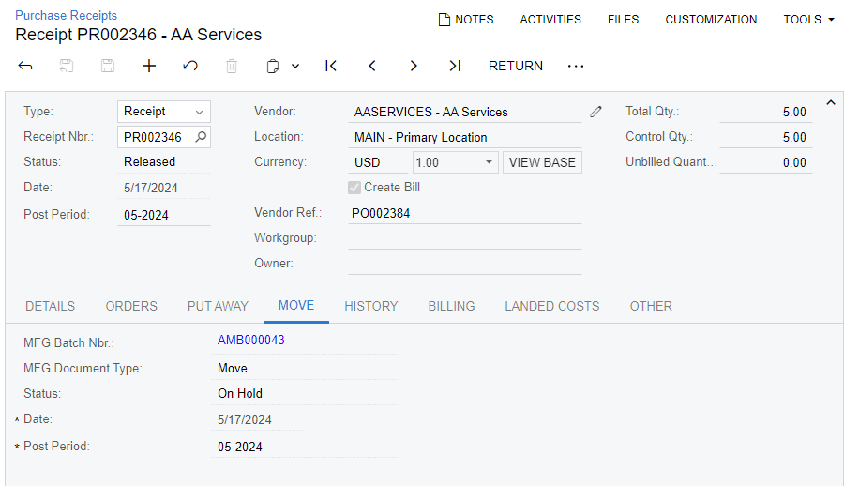Switch to the Landed Costs tab

(551, 306)
